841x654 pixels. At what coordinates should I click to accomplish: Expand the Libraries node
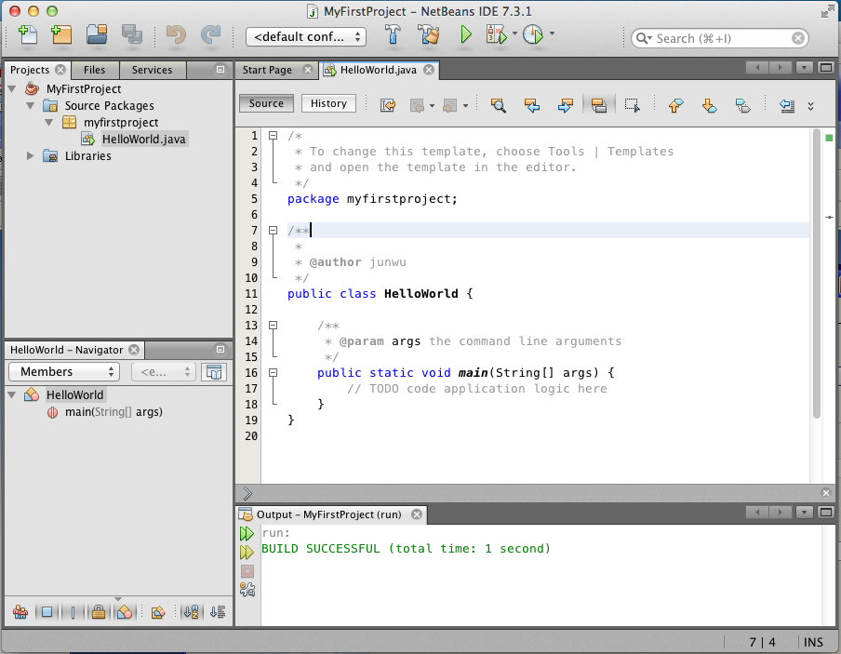pyautogui.click(x=31, y=155)
